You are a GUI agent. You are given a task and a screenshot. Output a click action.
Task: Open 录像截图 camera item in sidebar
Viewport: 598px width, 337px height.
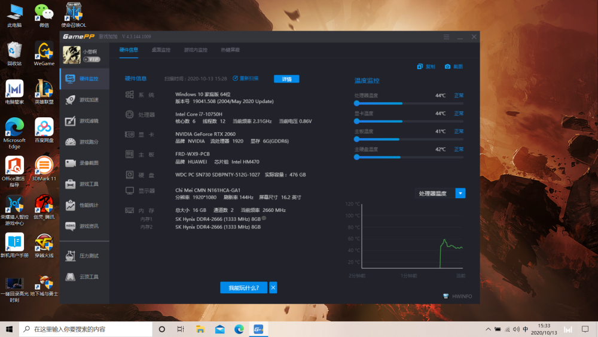(x=85, y=163)
